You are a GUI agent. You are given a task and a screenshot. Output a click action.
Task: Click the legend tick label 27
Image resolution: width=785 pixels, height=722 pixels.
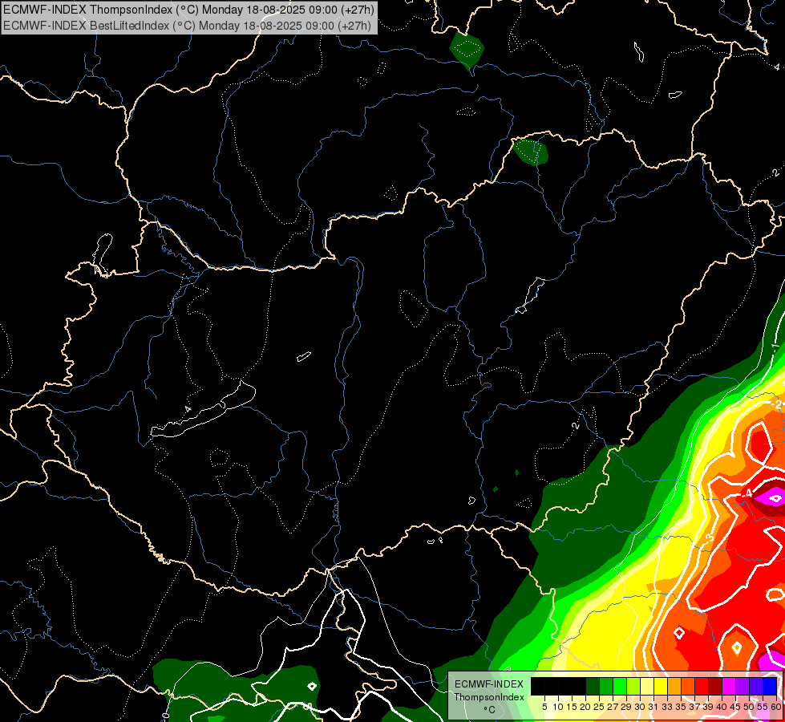point(613,707)
